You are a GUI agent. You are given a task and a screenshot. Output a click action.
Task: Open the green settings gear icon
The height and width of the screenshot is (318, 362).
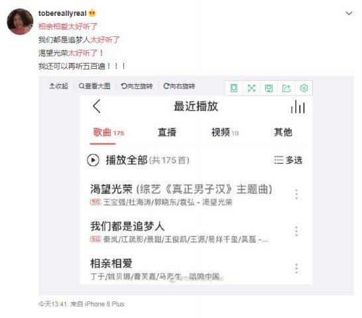point(304,88)
